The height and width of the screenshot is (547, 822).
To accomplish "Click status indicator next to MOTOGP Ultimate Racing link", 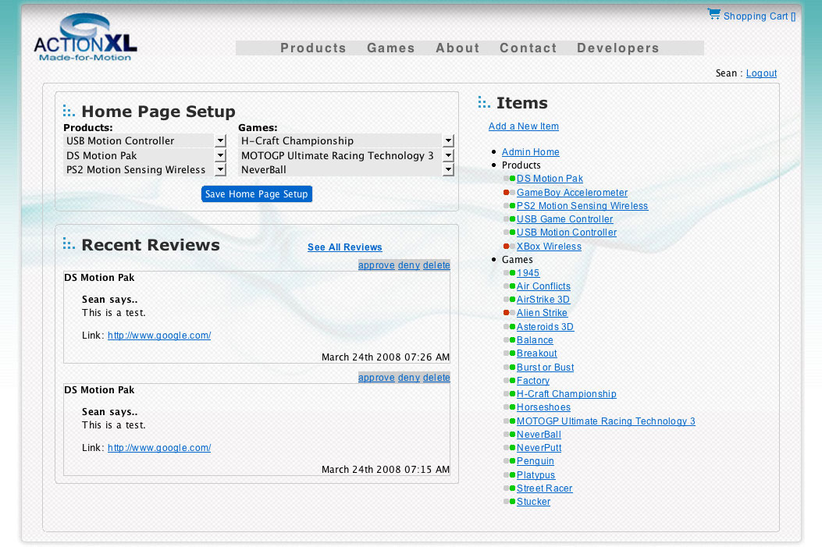I will click(x=510, y=421).
